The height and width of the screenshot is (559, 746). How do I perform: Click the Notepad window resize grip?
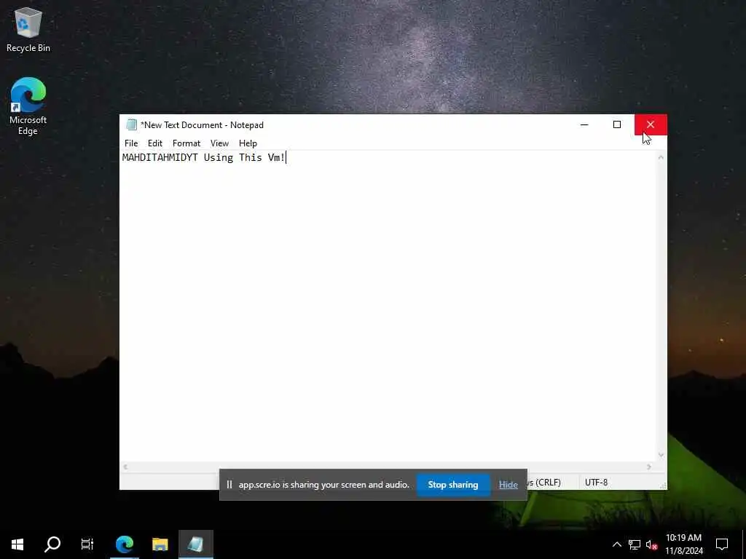tap(663, 485)
